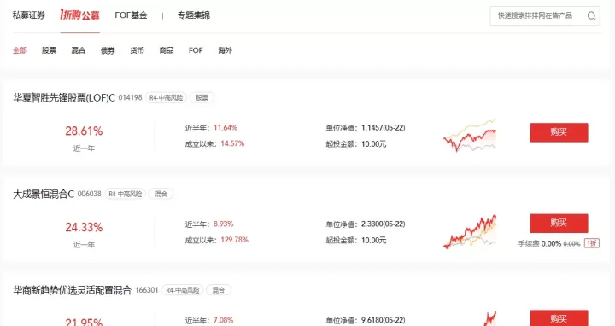Click fund code 166301

coord(147,290)
